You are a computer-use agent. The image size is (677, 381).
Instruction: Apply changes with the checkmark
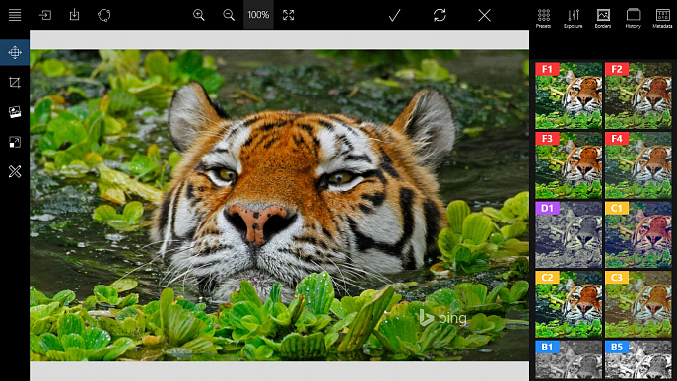(x=394, y=15)
